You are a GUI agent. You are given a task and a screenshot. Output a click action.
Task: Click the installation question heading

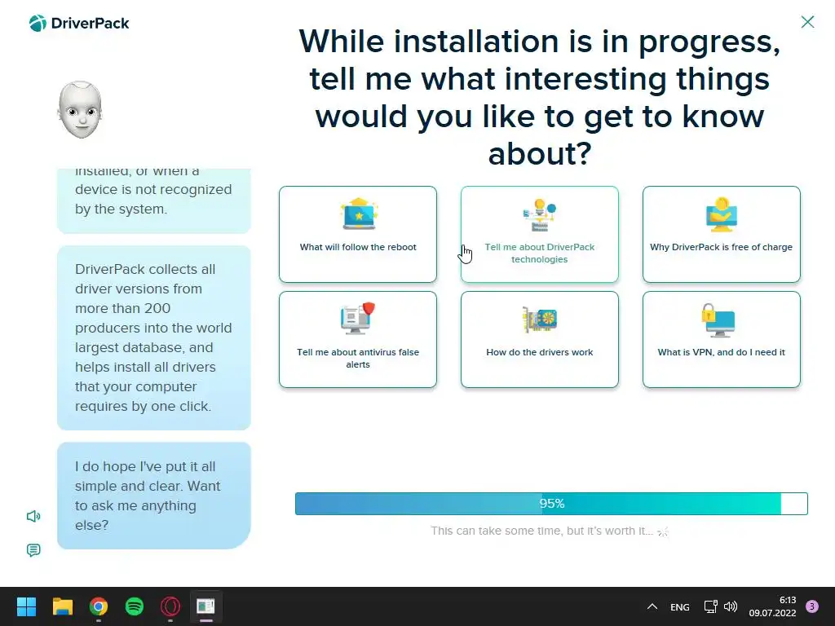[x=540, y=98]
